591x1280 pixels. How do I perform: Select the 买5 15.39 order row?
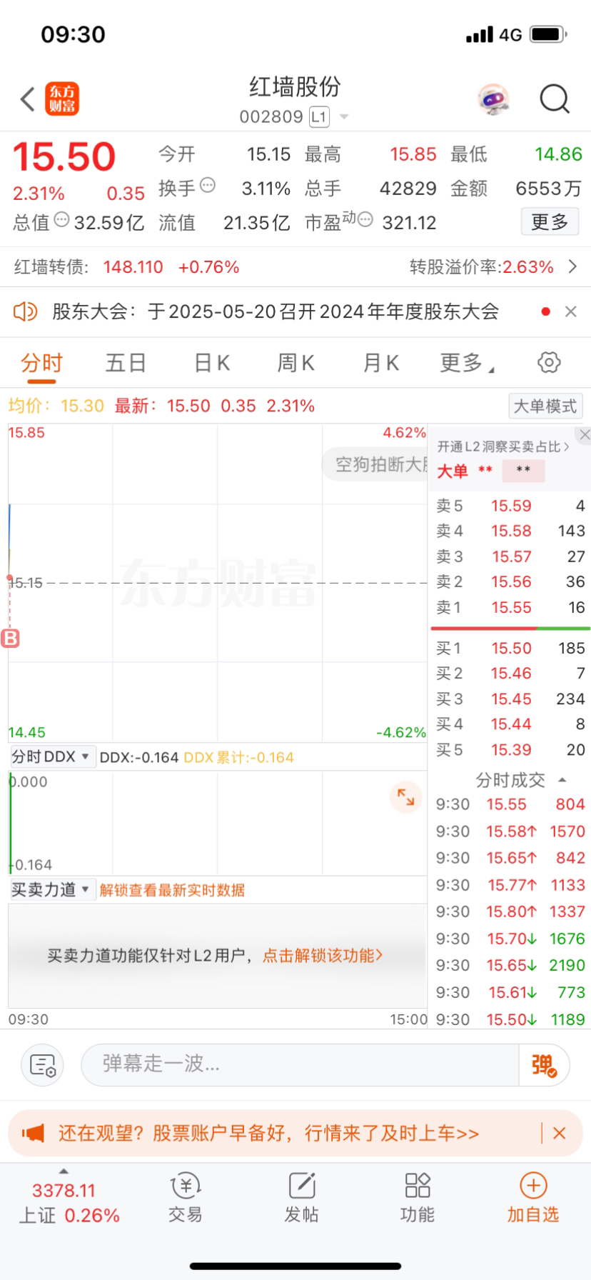pos(510,749)
